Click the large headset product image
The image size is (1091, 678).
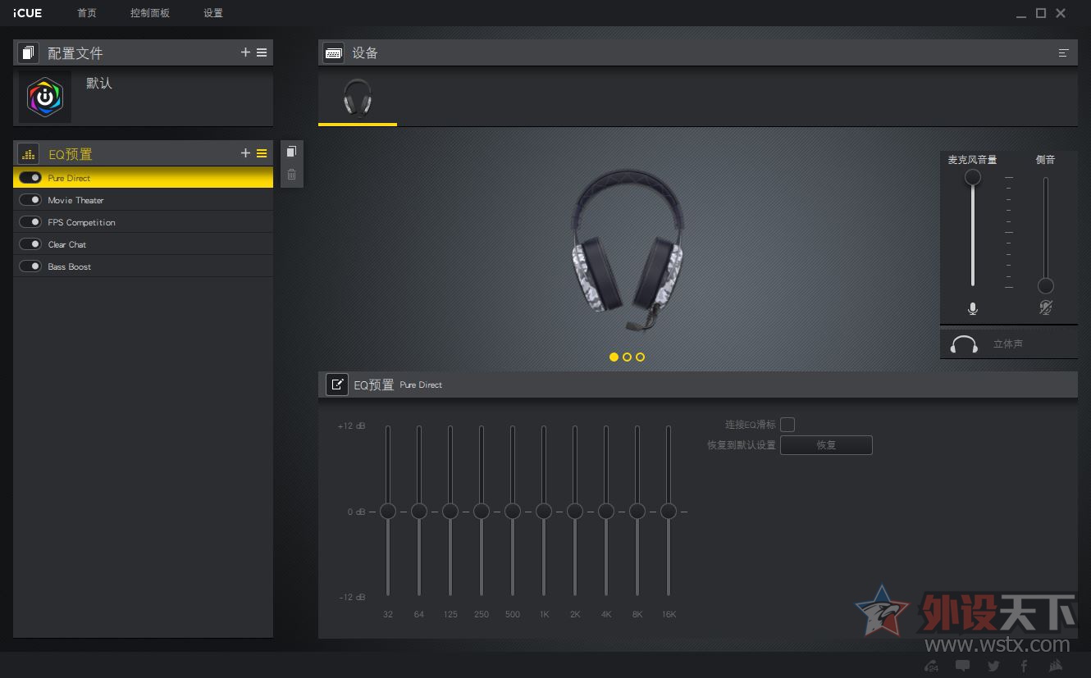point(628,248)
